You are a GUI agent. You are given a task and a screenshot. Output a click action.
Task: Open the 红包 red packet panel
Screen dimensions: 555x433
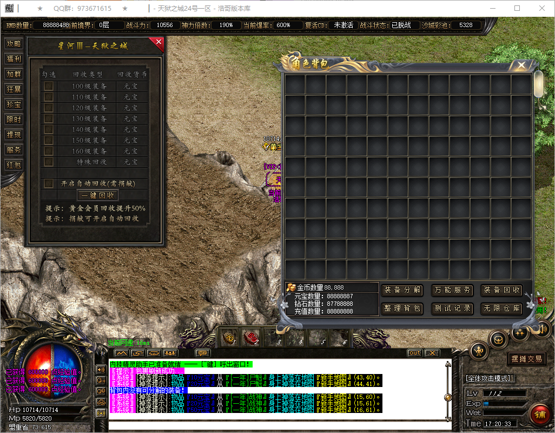point(14,165)
